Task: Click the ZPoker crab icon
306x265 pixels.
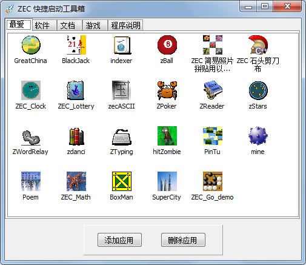Action: click(x=167, y=90)
